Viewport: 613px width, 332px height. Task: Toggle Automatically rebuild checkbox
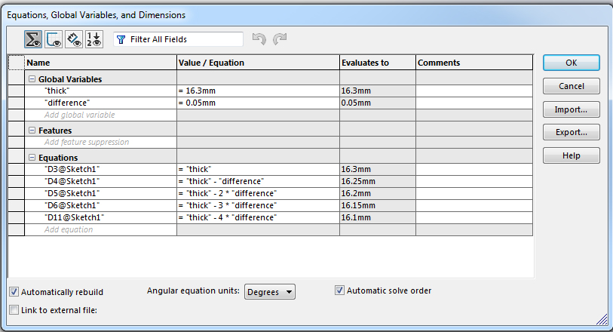pos(15,292)
